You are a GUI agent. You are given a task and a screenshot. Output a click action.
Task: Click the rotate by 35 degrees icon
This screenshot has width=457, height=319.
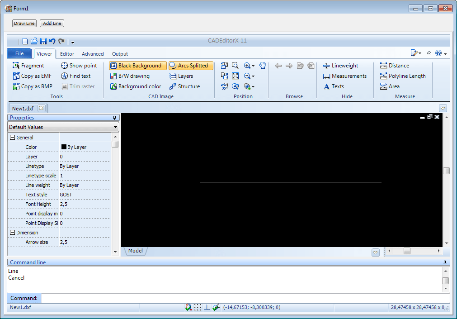224,86
